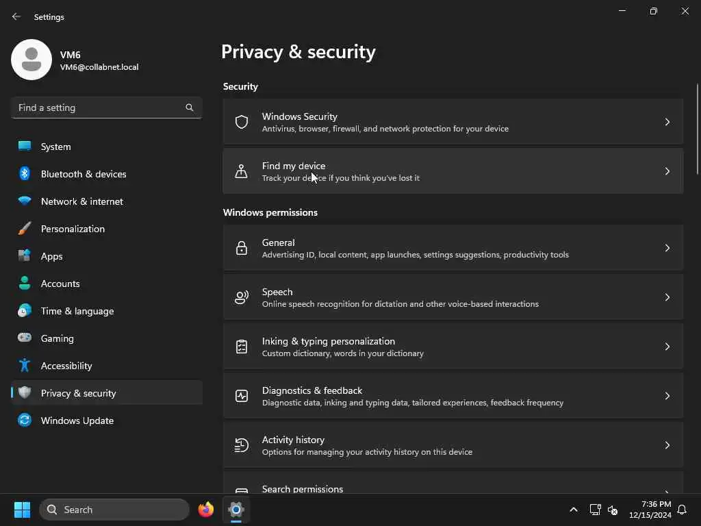Click the Find a setting search box

pyautogui.click(x=99, y=108)
